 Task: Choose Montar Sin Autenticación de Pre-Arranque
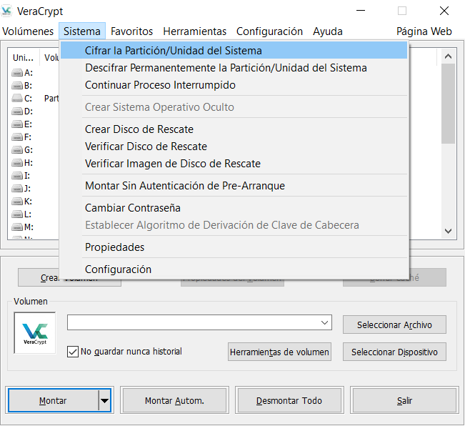234,186
